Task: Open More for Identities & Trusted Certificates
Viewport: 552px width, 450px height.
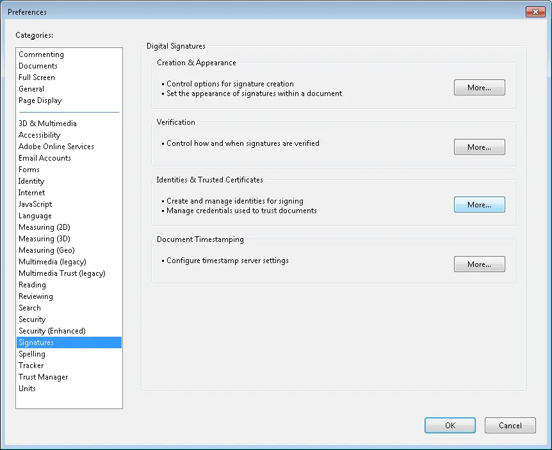Action: click(x=479, y=204)
